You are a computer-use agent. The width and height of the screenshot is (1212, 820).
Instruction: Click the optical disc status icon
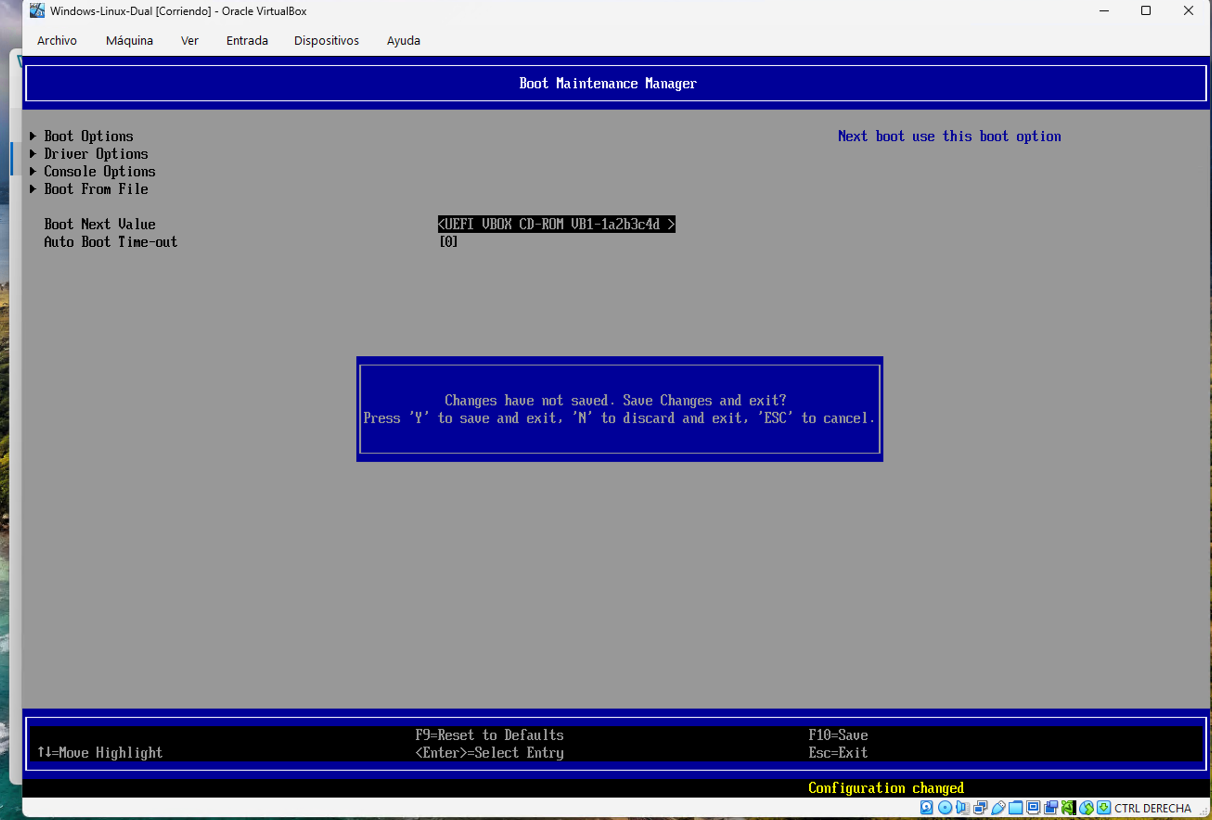point(945,807)
